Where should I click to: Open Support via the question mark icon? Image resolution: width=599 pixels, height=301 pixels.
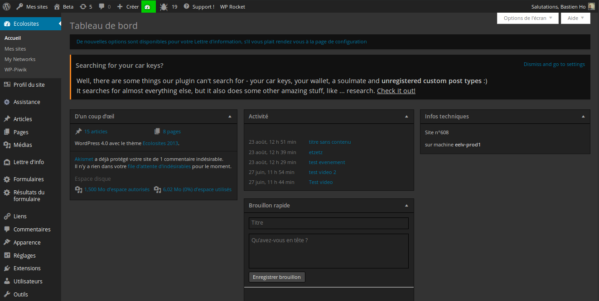186,6
